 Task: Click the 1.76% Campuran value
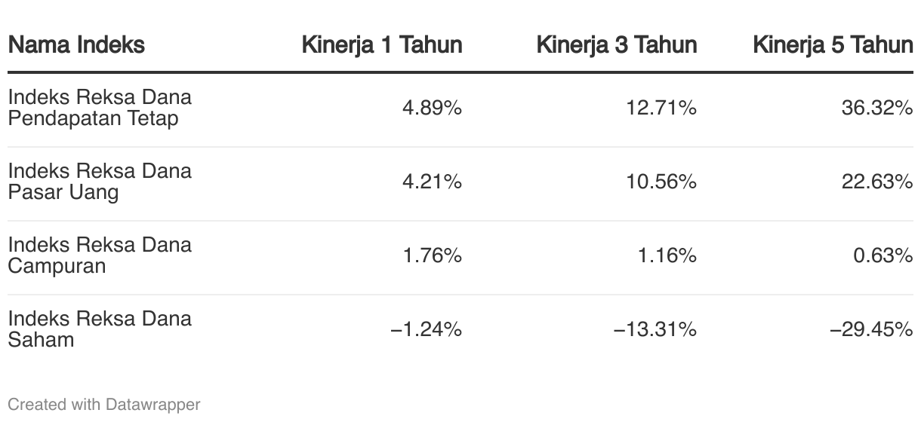pos(432,255)
